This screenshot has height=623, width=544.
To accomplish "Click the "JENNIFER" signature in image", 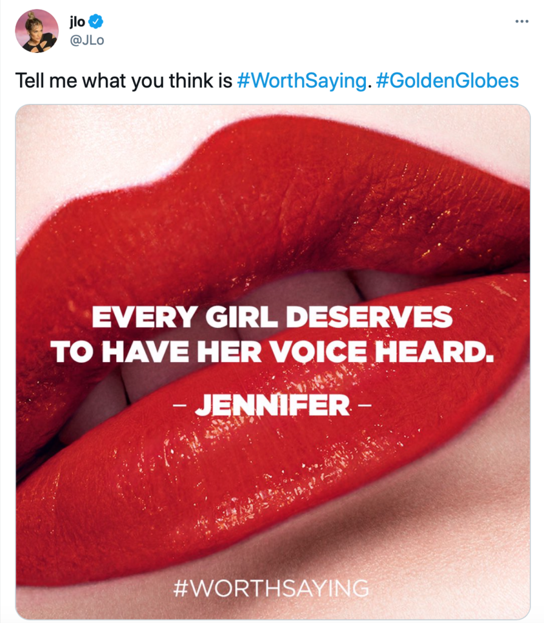I will (x=272, y=405).
